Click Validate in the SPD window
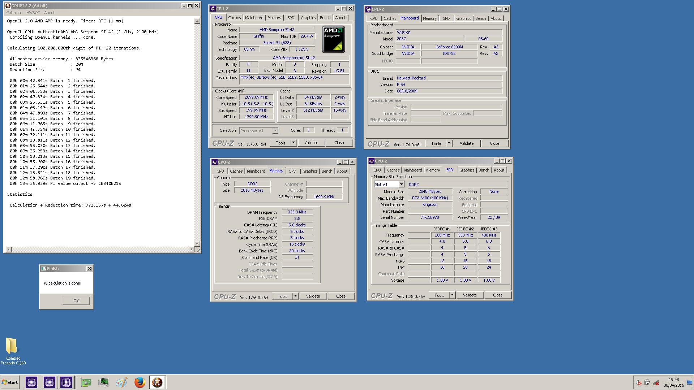The height and width of the screenshot is (390, 694). coord(470,295)
